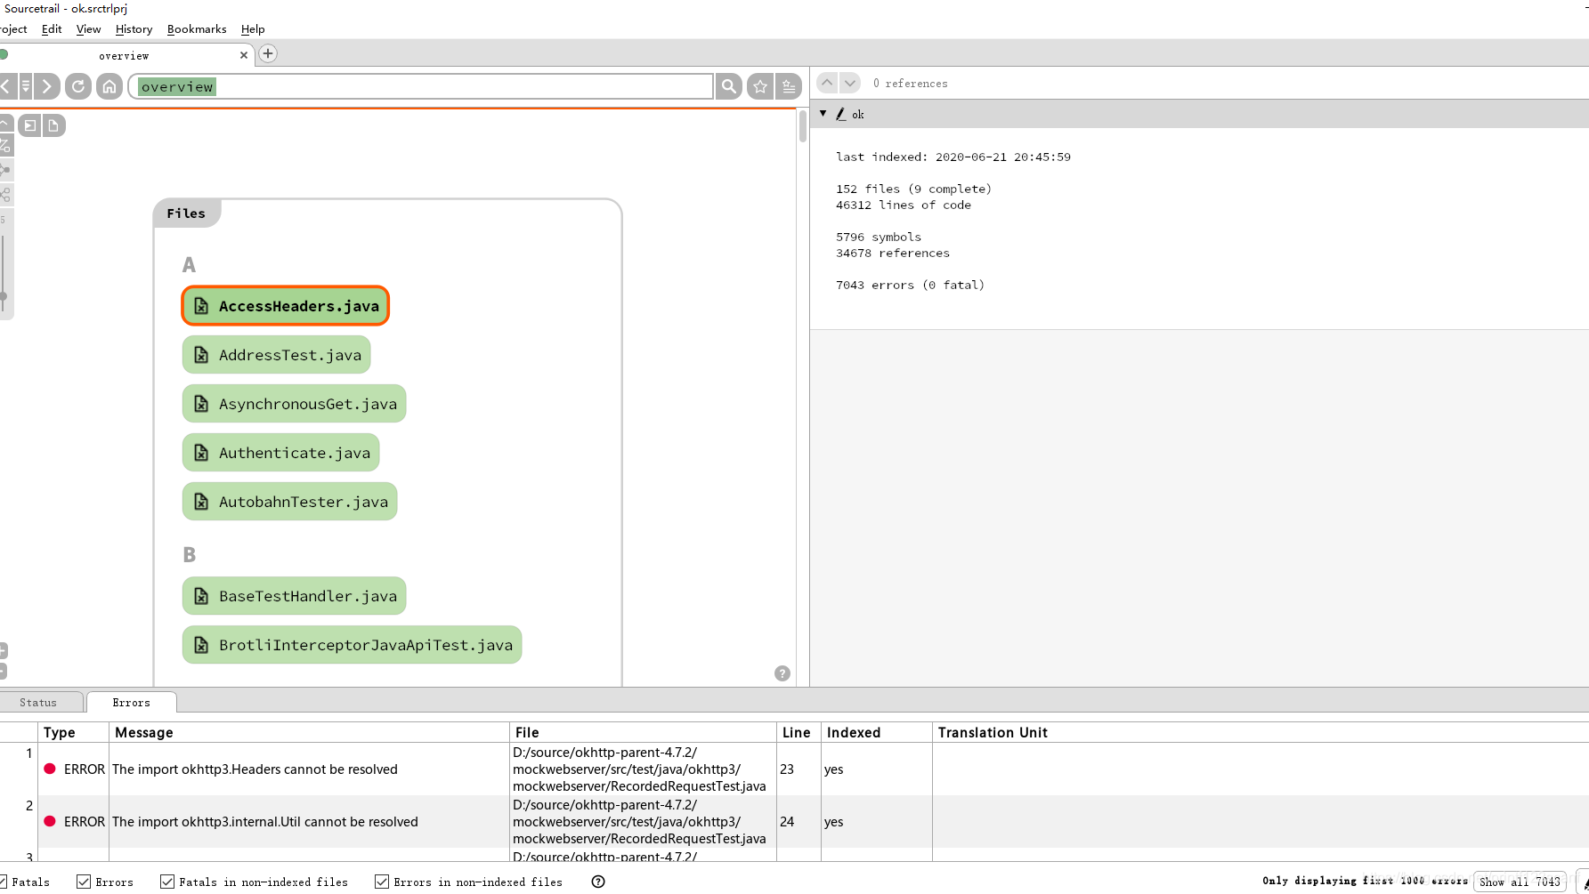Collapse the ok project section triangle
The height and width of the screenshot is (894, 1589).
pyautogui.click(x=823, y=114)
